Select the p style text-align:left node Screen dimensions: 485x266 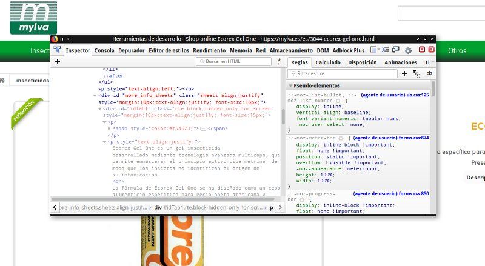click(146, 89)
